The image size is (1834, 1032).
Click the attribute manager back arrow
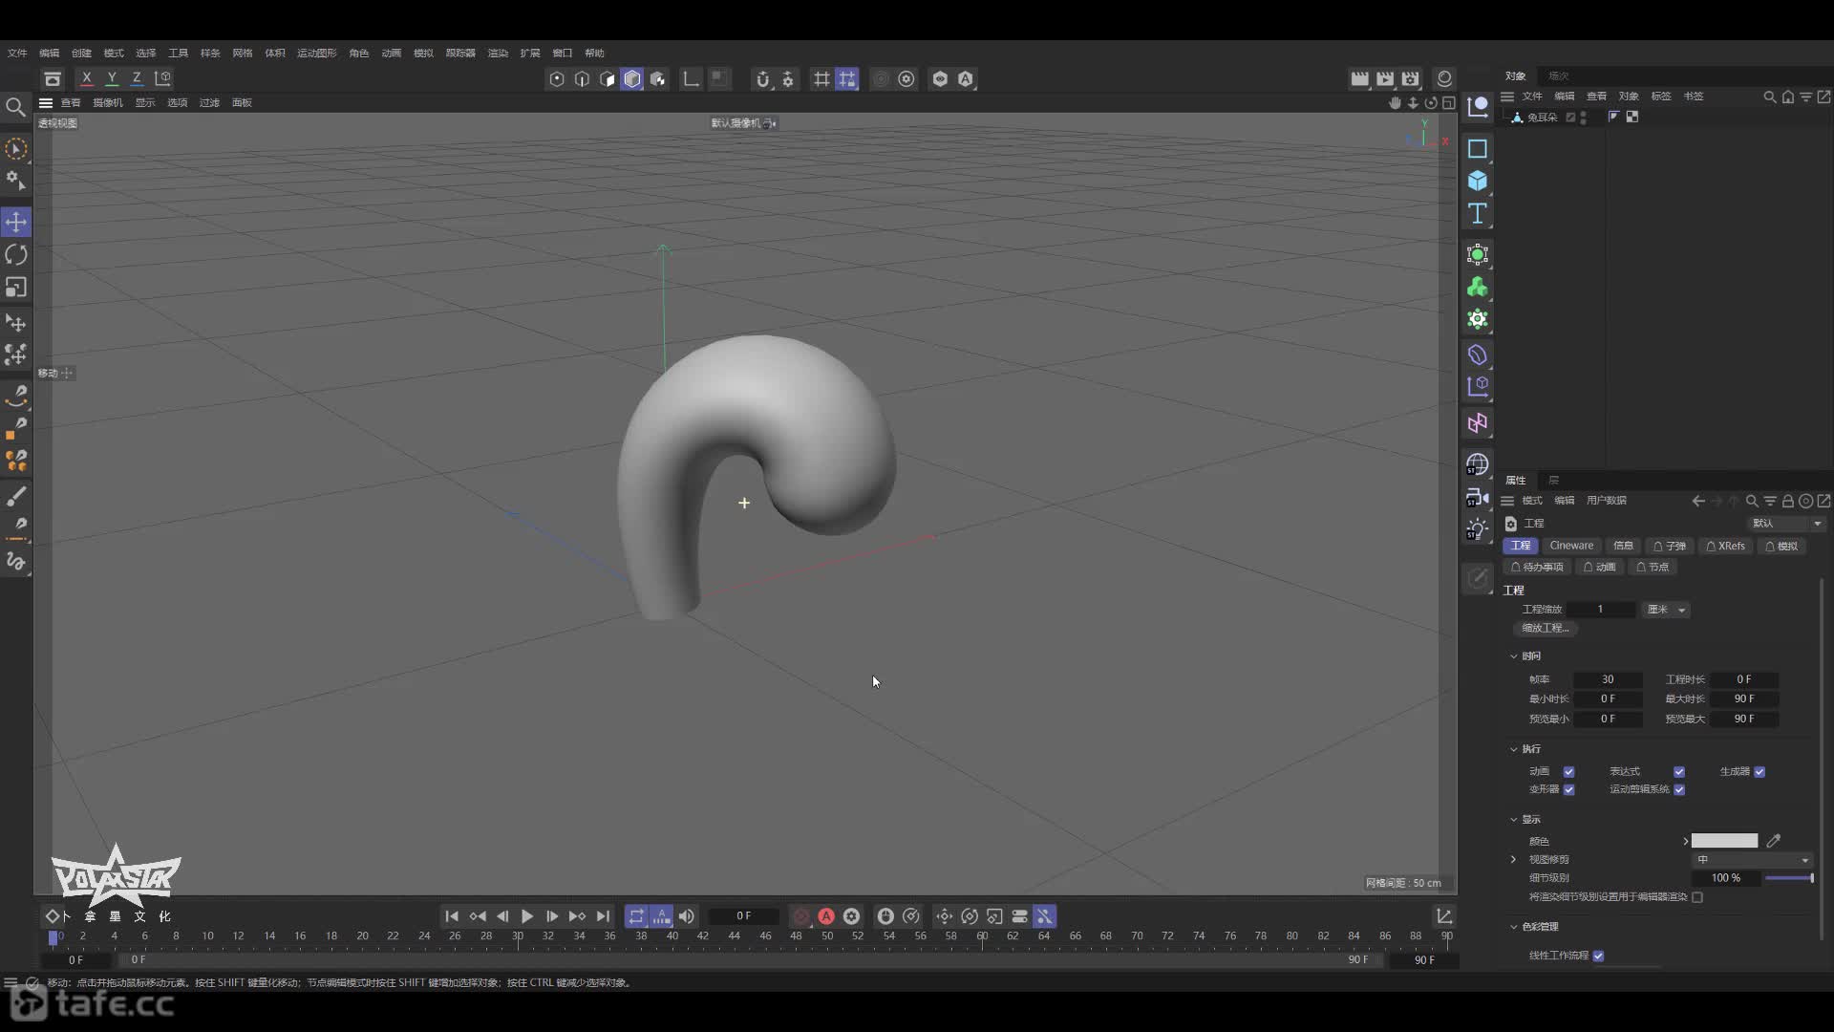[1697, 501]
